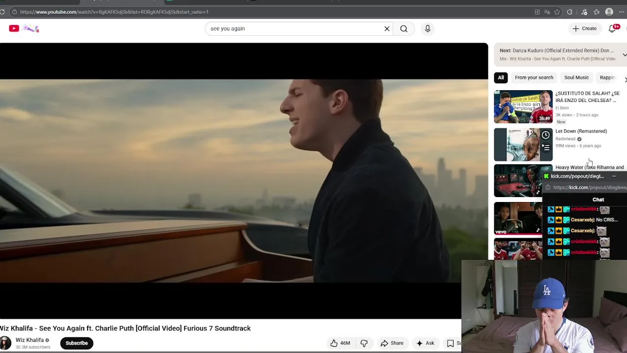This screenshot has width=627, height=353.
Task: Reload the page from the browser toolbar
Action: click(x=2, y=12)
